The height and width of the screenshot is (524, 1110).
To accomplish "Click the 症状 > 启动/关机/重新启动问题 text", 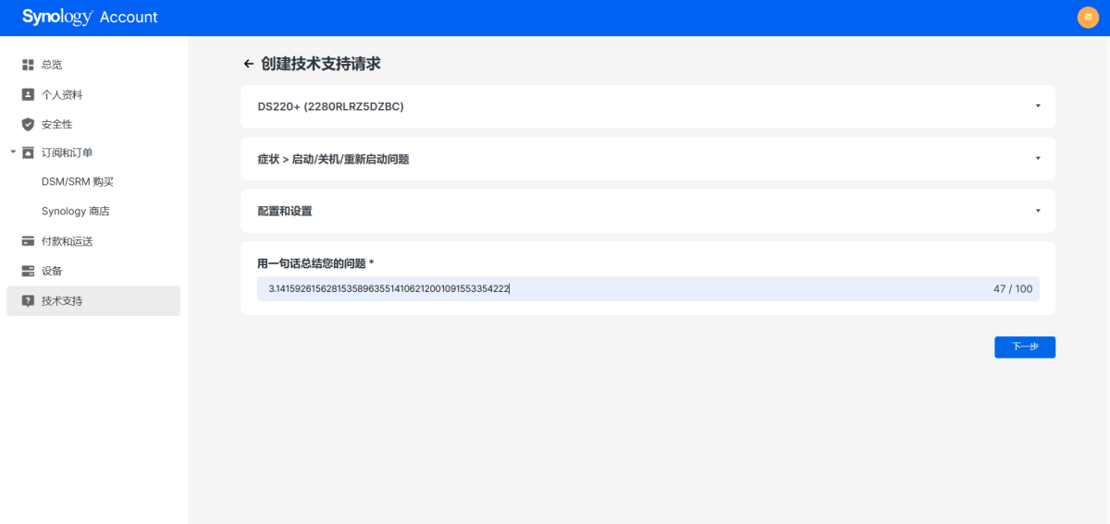I will point(333,159).
